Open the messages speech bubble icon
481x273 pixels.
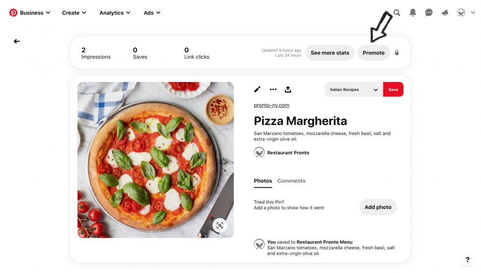[429, 13]
